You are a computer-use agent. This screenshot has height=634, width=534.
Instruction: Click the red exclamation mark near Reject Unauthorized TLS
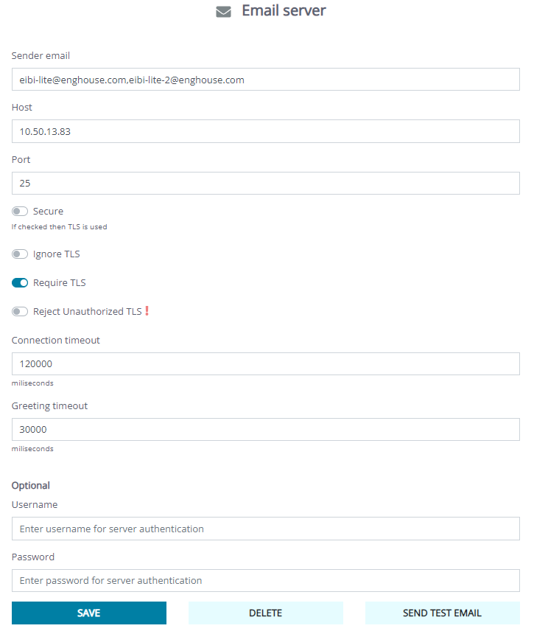pos(148,311)
